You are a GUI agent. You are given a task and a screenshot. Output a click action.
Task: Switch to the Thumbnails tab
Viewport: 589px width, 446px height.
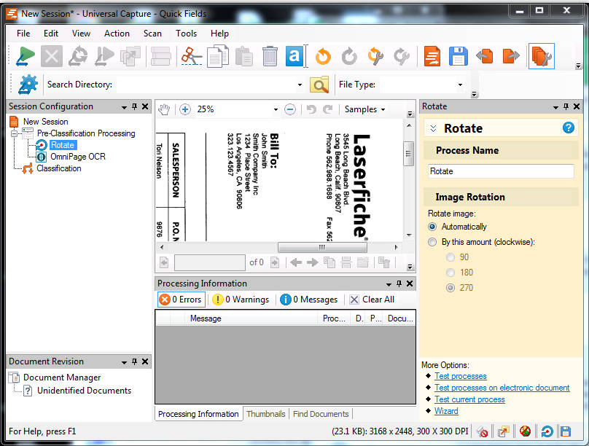tap(266, 414)
